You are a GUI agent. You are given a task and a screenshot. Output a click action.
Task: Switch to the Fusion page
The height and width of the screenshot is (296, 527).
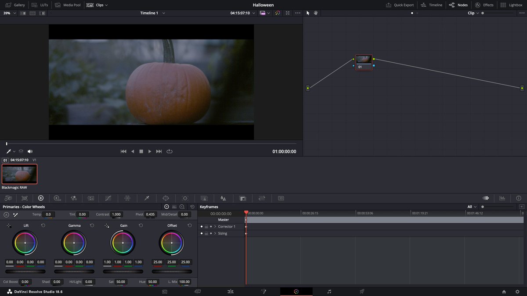[264, 291]
